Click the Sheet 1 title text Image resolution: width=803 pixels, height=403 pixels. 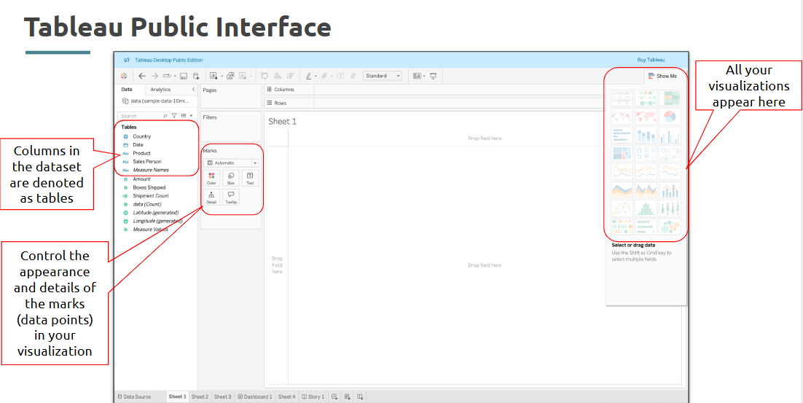282,122
